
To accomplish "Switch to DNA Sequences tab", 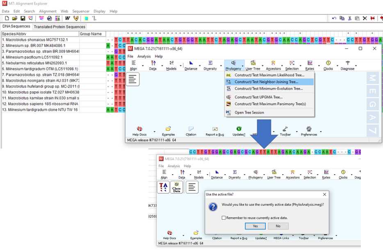I will pyautogui.click(x=16, y=26).
